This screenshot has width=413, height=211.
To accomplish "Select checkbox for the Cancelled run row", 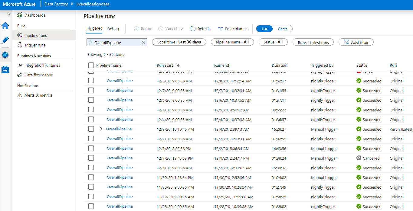I will [x=91, y=158].
